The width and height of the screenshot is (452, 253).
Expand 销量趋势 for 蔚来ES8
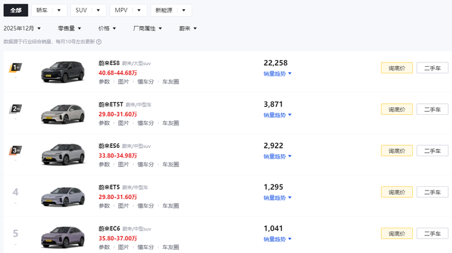pyautogui.click(x=277, y=73)
